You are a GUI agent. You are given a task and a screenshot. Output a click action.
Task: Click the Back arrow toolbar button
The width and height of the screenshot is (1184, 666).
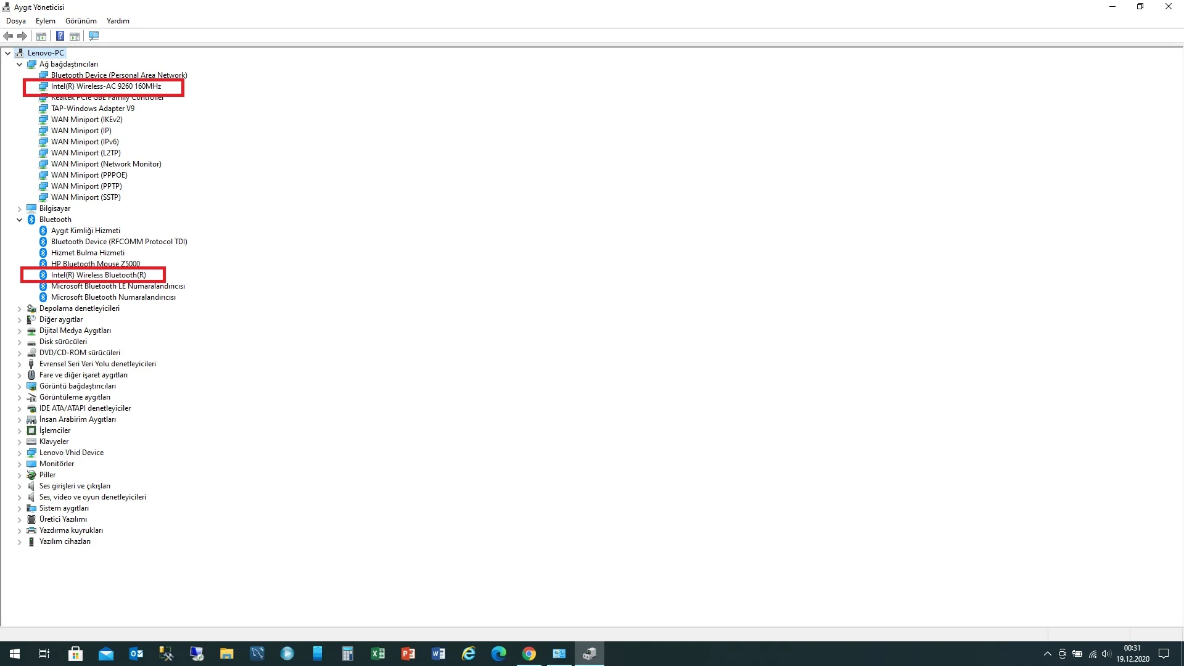[x=8, y=36]
